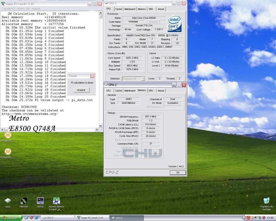Switch to Cache tab in upper CPU-Z window
This screenshot has width=276, height=221.
click(x=118, y=9)
